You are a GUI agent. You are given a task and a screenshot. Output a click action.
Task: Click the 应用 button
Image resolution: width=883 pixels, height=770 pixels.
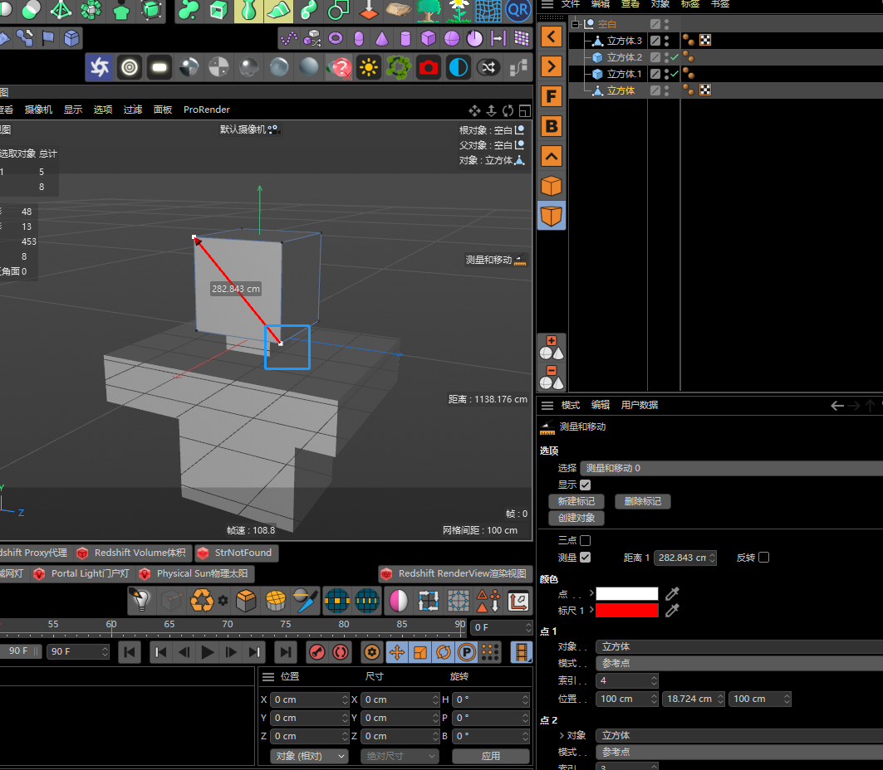[490, 757]
